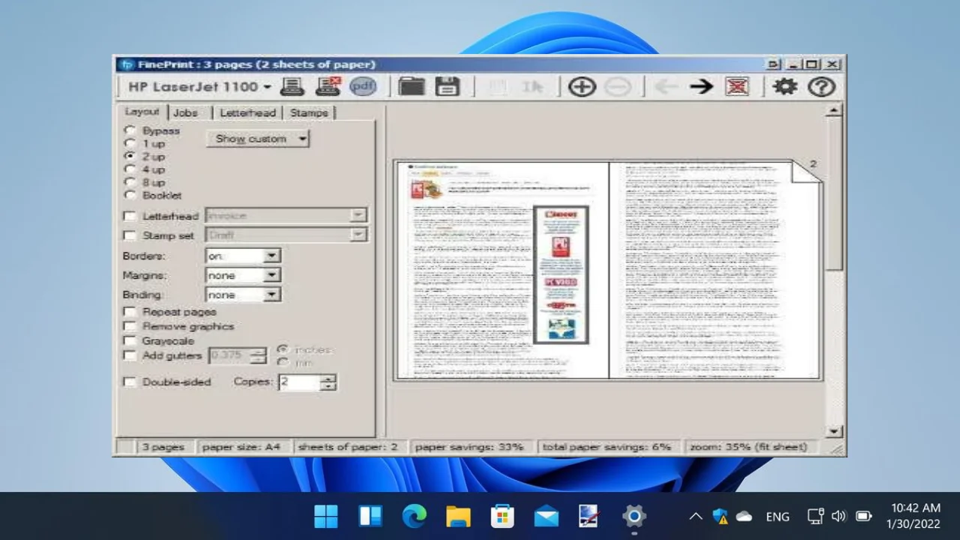
Task: Enable the Stamp set checkbox
Action: tap(130, 235)
